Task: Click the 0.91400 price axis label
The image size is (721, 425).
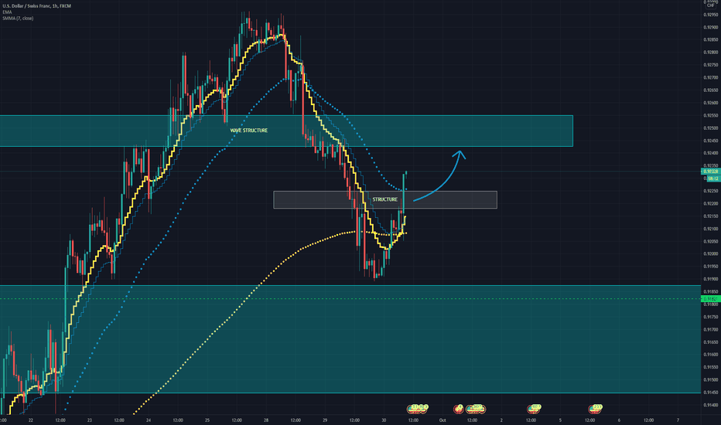Action: pyautogui.click(x=710, y=405)
